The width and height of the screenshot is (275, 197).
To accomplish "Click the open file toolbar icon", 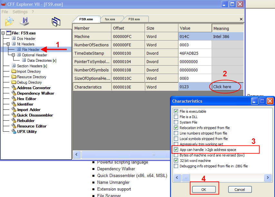I will pyautogui.click(x=9, y=21).
